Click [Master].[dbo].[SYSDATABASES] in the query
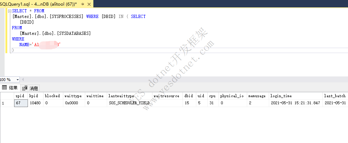348x143 pixels. point(55,33)
